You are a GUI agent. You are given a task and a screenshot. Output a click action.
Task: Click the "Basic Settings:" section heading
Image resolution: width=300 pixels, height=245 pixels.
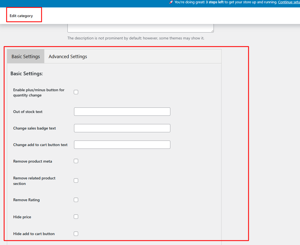(27, 74)
